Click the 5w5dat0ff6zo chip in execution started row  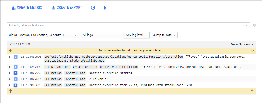point(75,73)
